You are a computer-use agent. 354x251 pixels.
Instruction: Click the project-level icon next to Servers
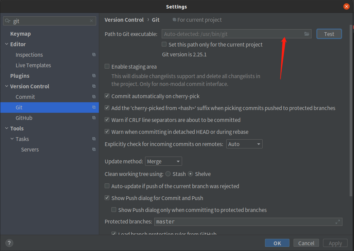point(94,149)
